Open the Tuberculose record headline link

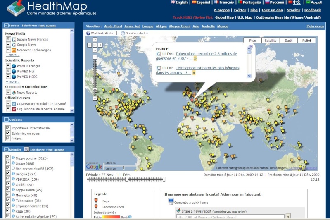[196, 56]
